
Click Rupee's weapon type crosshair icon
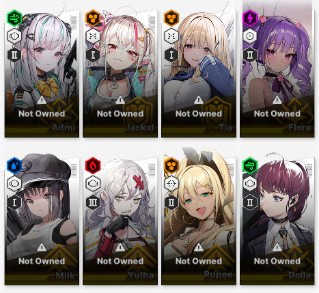(171, 184)
